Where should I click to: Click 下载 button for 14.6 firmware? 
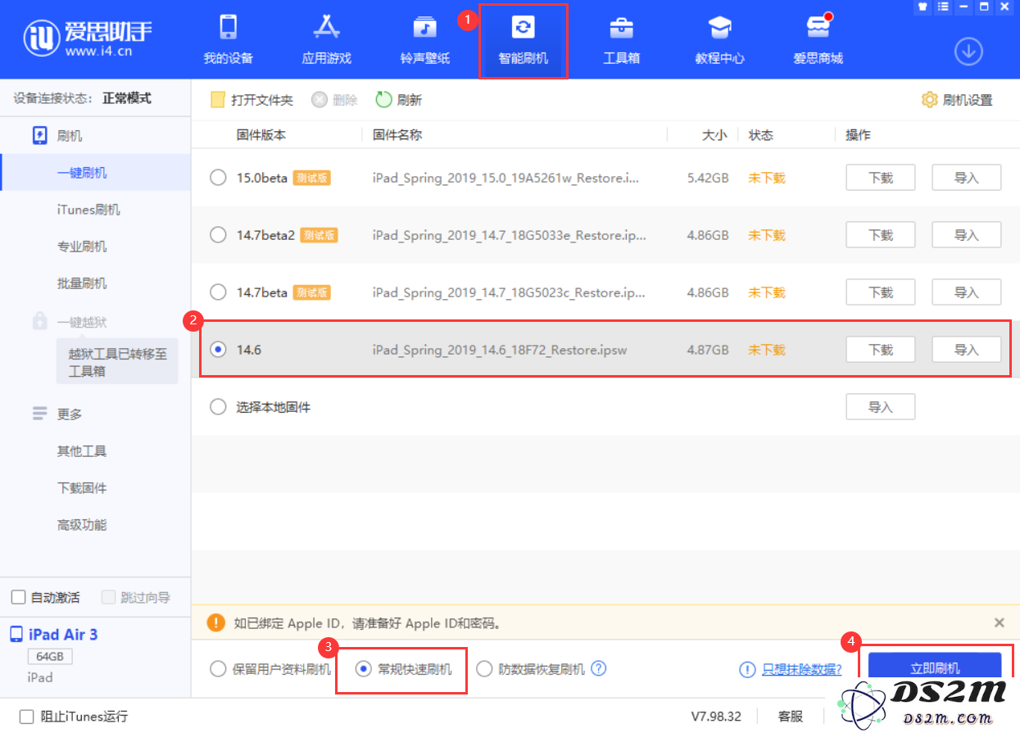[x=880, y=350]
